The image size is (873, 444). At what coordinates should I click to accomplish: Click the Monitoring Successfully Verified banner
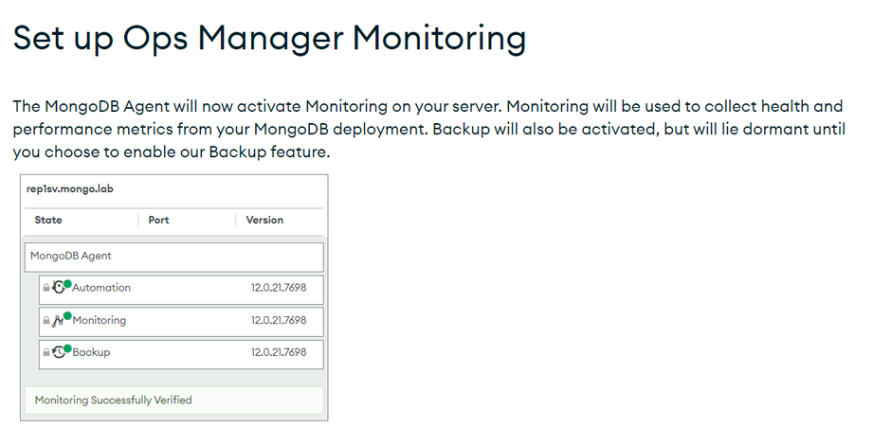173,400
